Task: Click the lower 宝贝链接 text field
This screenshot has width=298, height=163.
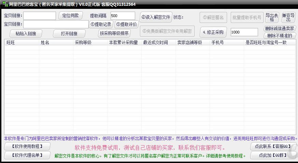Action: coord(56,24)
